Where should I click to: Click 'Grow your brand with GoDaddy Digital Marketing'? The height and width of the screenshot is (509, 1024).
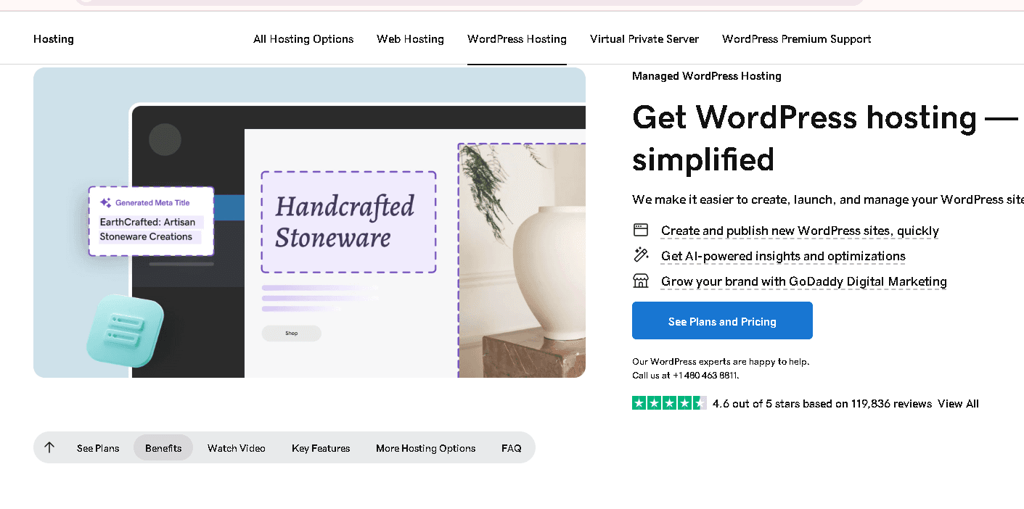coord(804,281)
